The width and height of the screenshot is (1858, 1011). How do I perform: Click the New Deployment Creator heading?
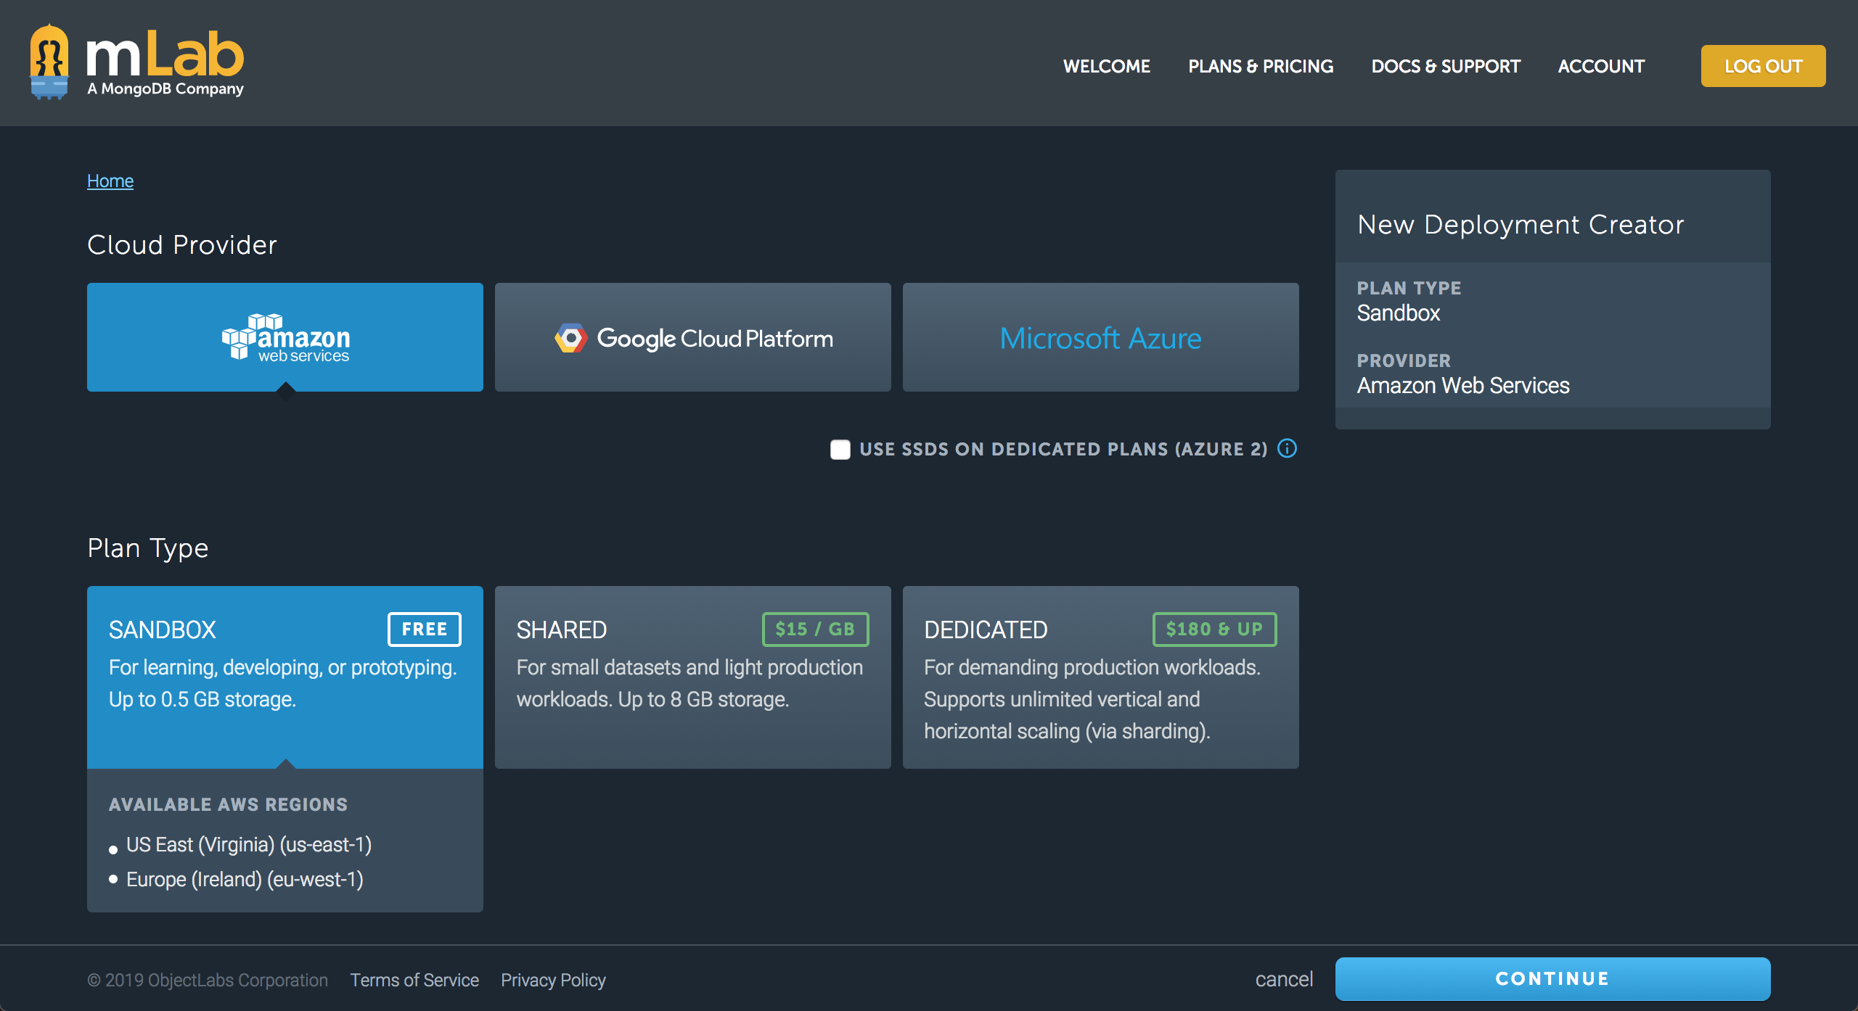click(x=1521, y=224)
